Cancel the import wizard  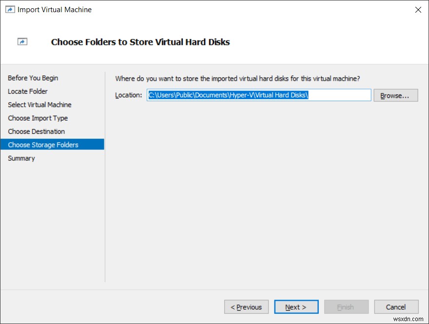pyautogui.click(x=396, y=307)
